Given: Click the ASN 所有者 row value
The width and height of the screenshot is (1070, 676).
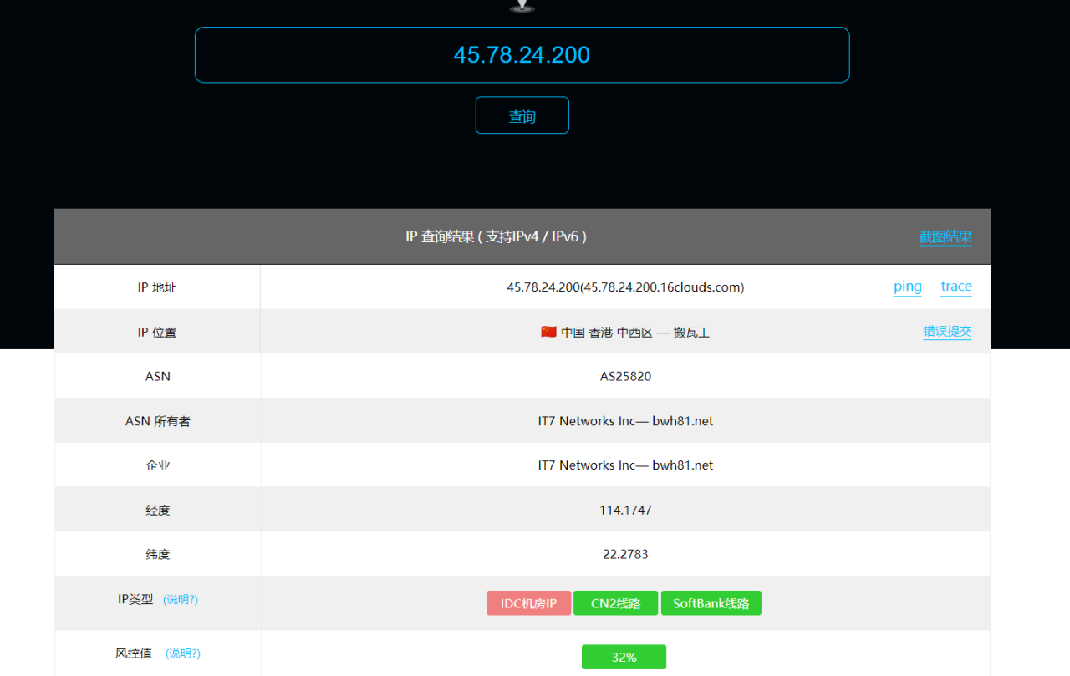Looking at the screenshot, I should point(625,421).
